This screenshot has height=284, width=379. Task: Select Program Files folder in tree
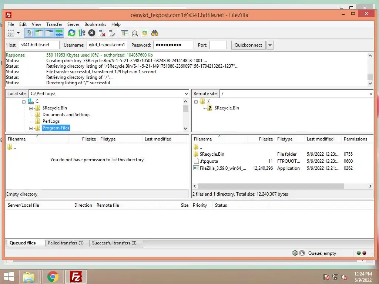56,128
